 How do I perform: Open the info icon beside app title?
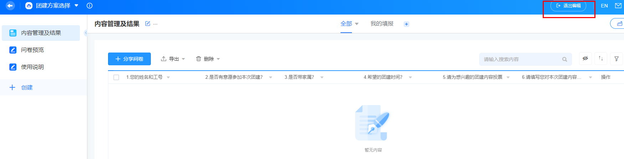[89, 6]
